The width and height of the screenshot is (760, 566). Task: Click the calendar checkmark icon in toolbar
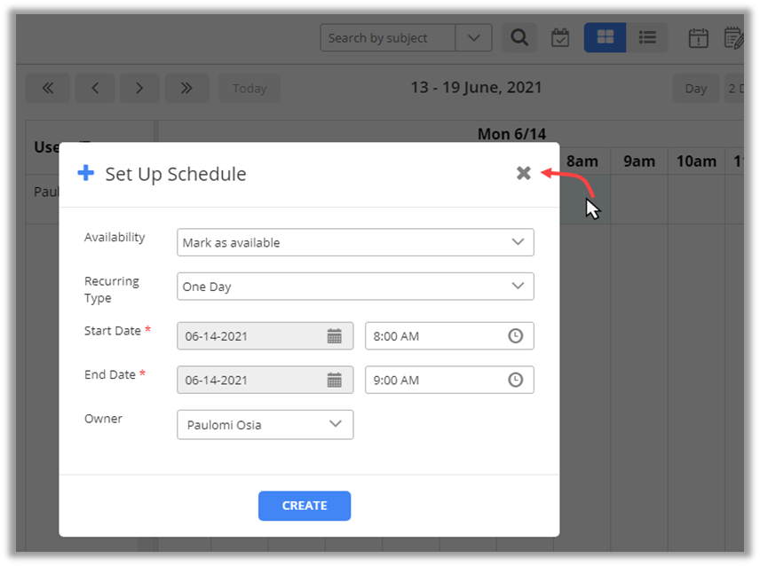tap(560, 38)
